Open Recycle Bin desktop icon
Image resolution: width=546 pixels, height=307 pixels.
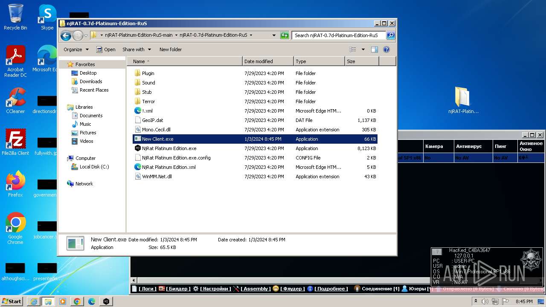point(15,17)
